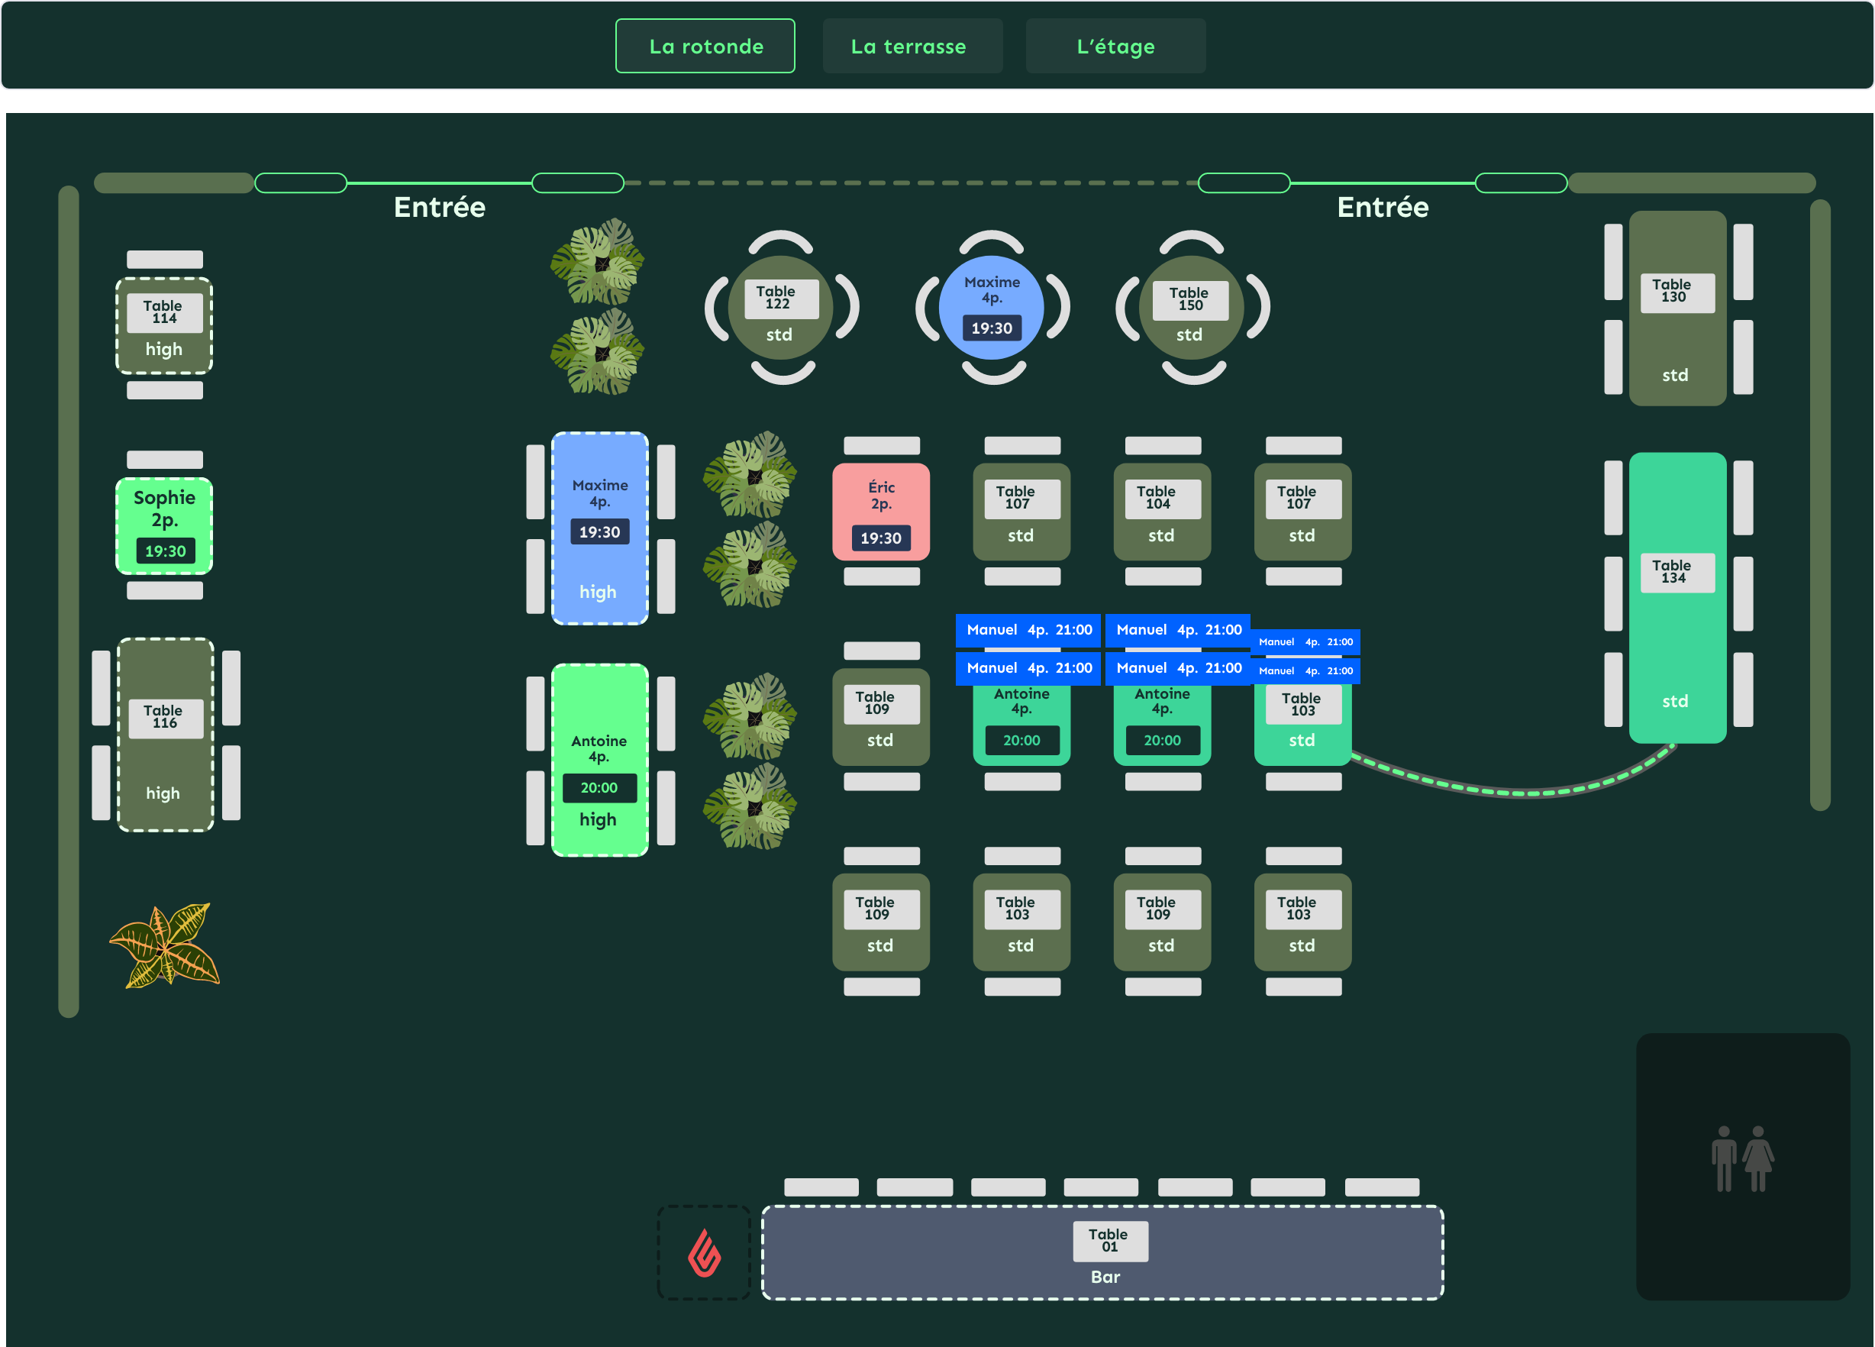The width and height of the screenshot is (1875, 1347).
Task: Click the 19:30 time badge on Éric's table
Action: pos(880,538)
